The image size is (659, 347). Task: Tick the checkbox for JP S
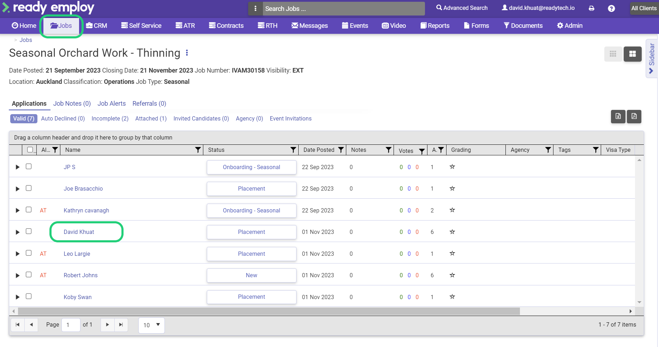pos(29,167)
